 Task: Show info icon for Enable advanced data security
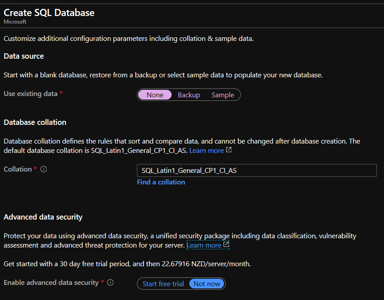(x=111, y=283)
